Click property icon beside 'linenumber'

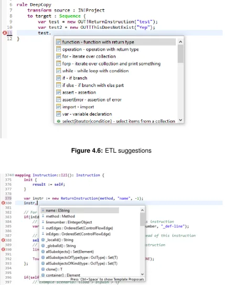(x=43, y=222)
